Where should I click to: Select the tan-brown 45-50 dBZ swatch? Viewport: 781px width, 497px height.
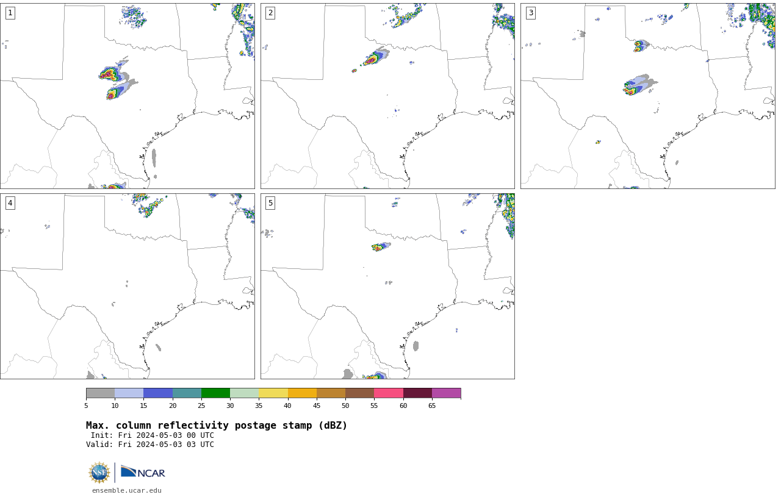point(331,393)
